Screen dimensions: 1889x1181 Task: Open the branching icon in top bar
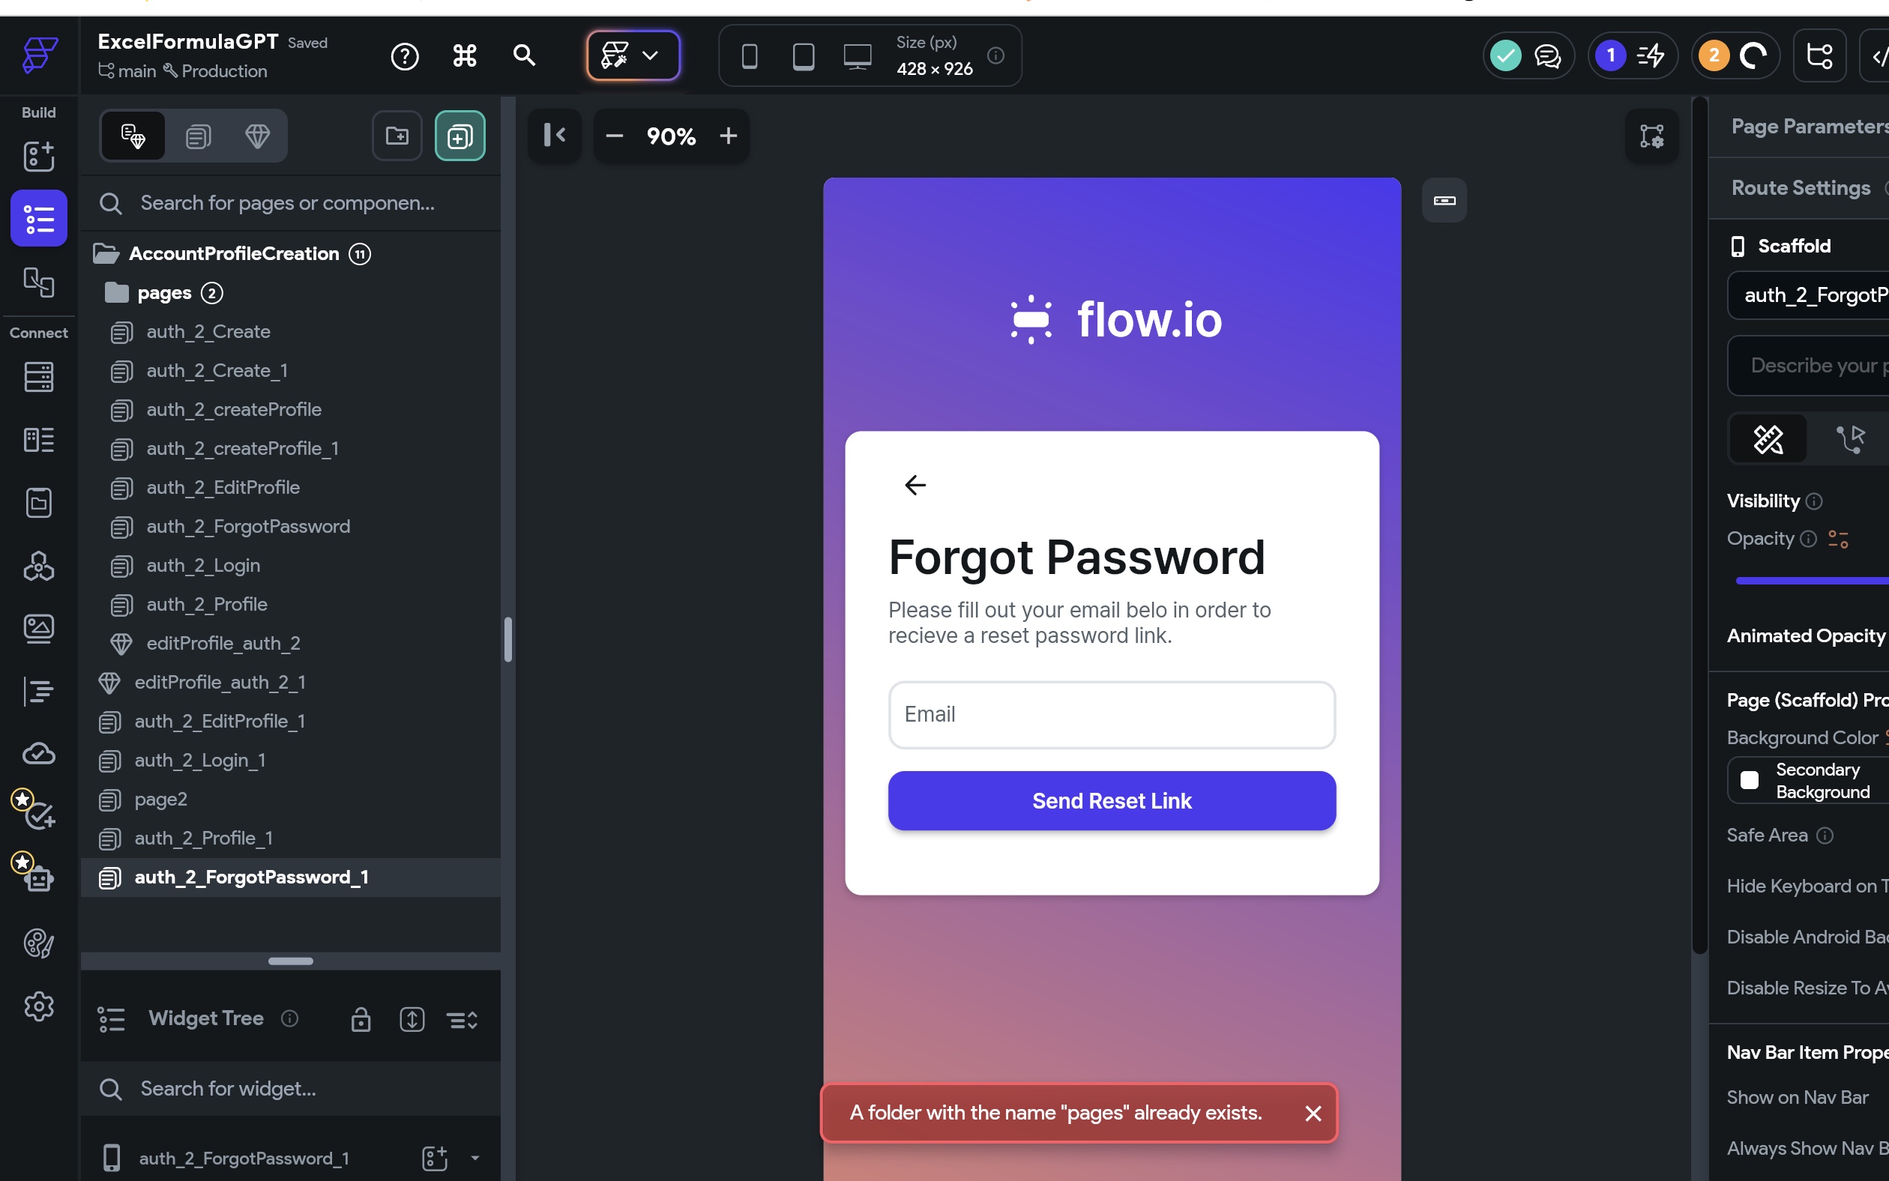coord(1819,55)
